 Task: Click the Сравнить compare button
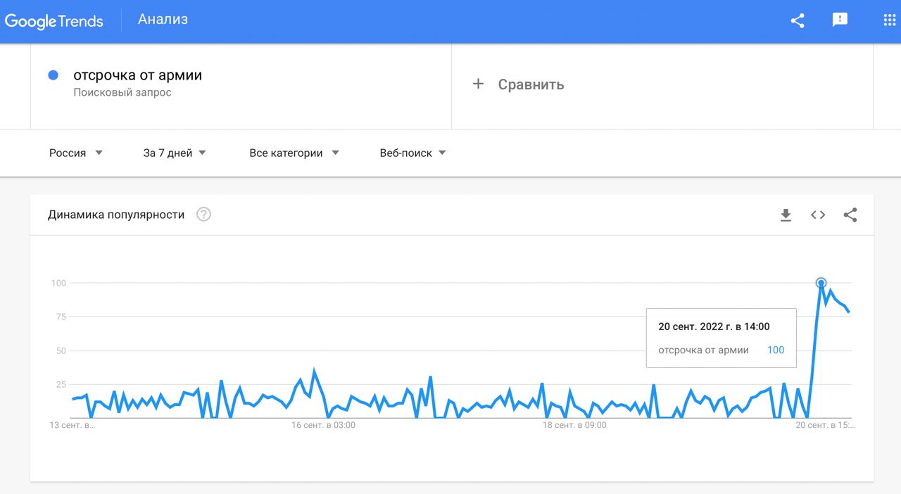point(531,84)
